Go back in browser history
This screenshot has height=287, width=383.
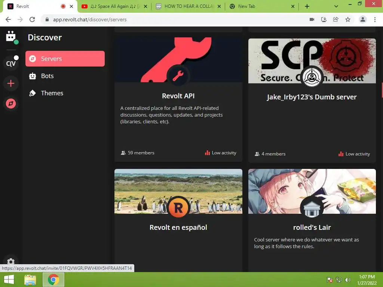[x=8, y=19]
